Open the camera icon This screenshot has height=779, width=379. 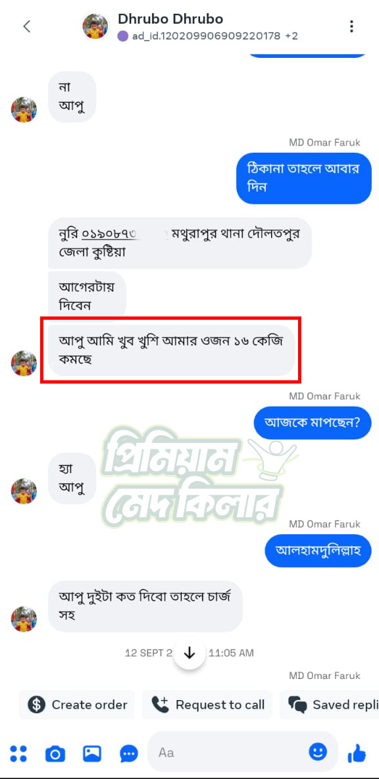pos(55,754)
